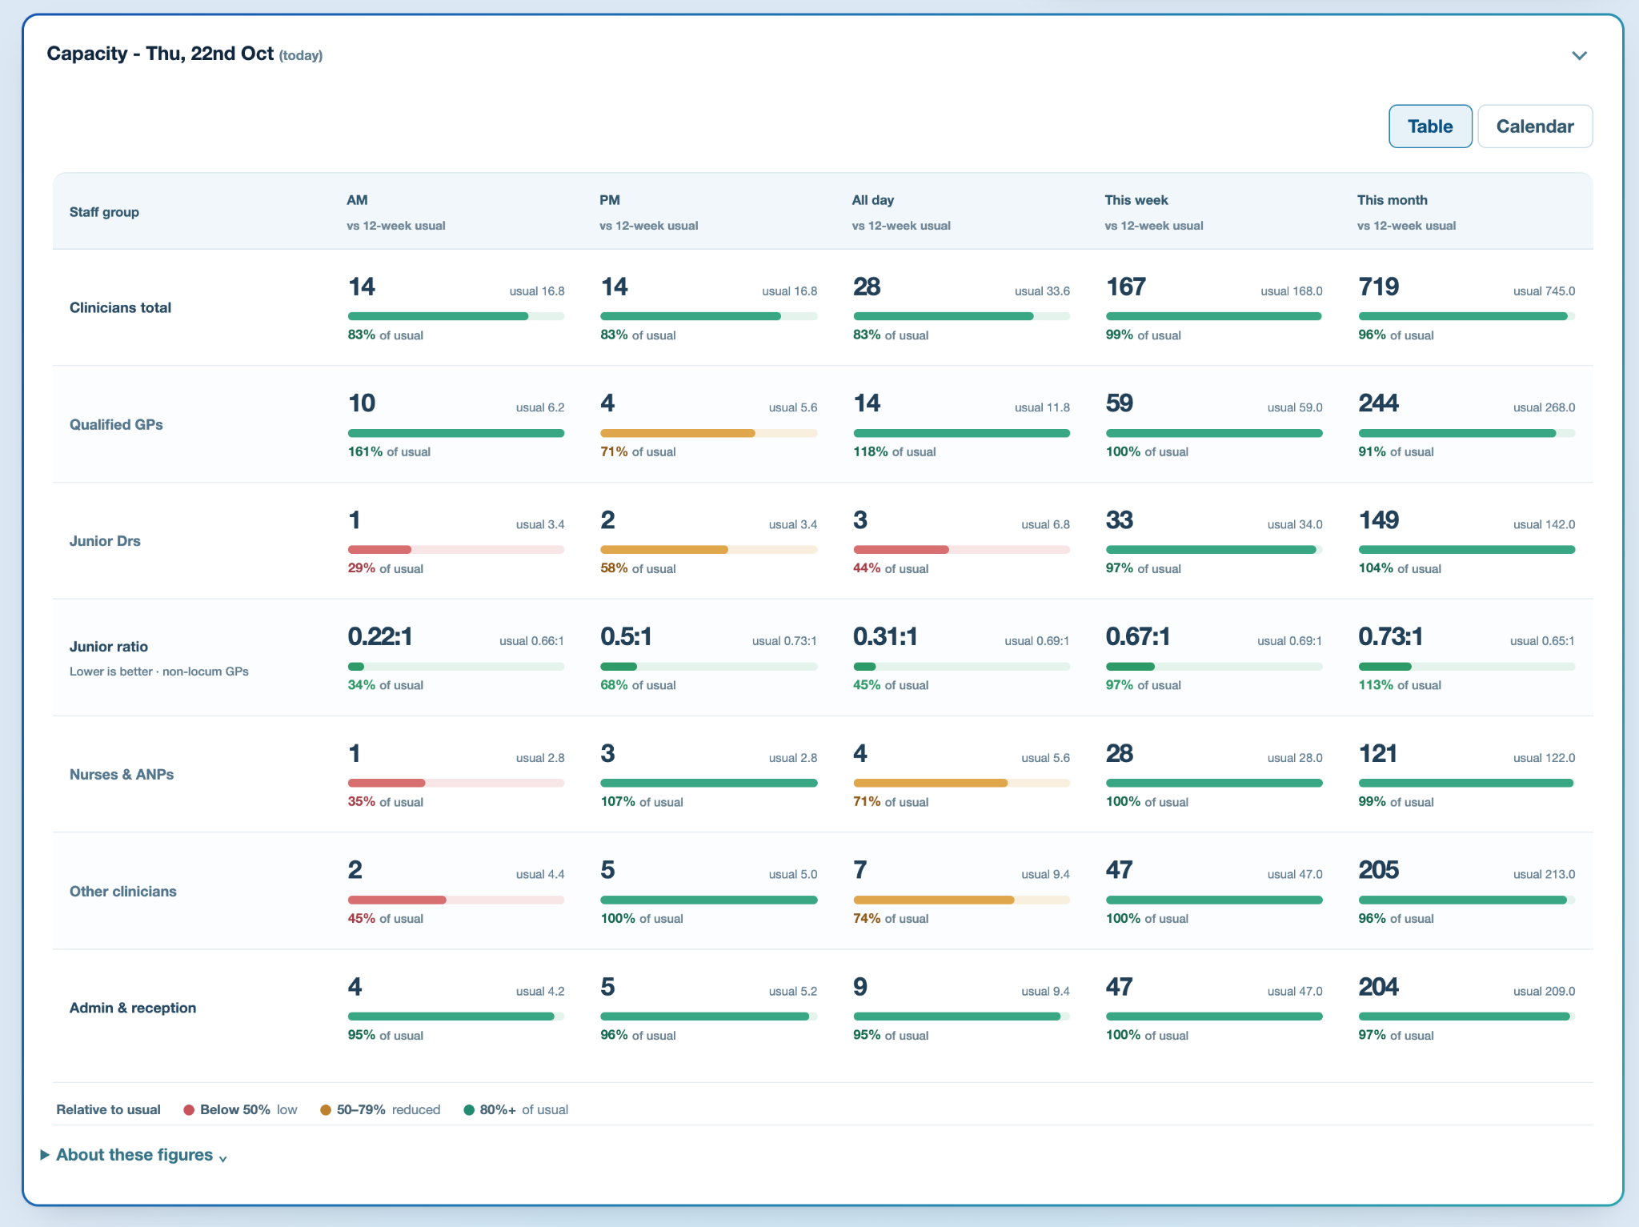Select the Clinicians total row label

(120, 307)
